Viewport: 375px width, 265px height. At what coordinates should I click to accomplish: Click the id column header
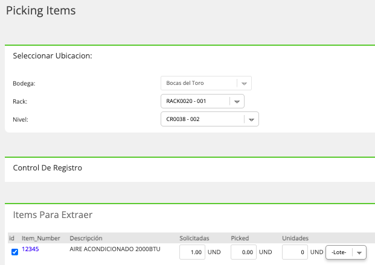11,238
